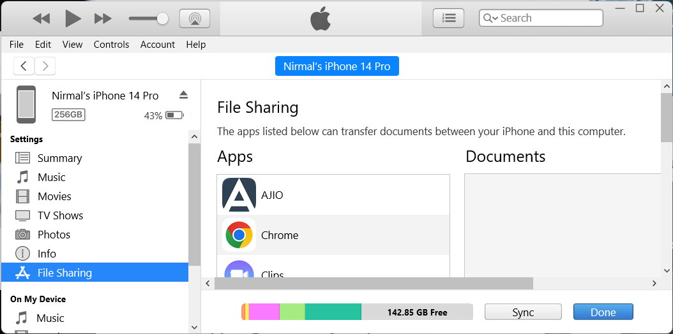This screenshot has width=673, height=334.
Task: Go back with the left chevron
Action: click(24, 66)
